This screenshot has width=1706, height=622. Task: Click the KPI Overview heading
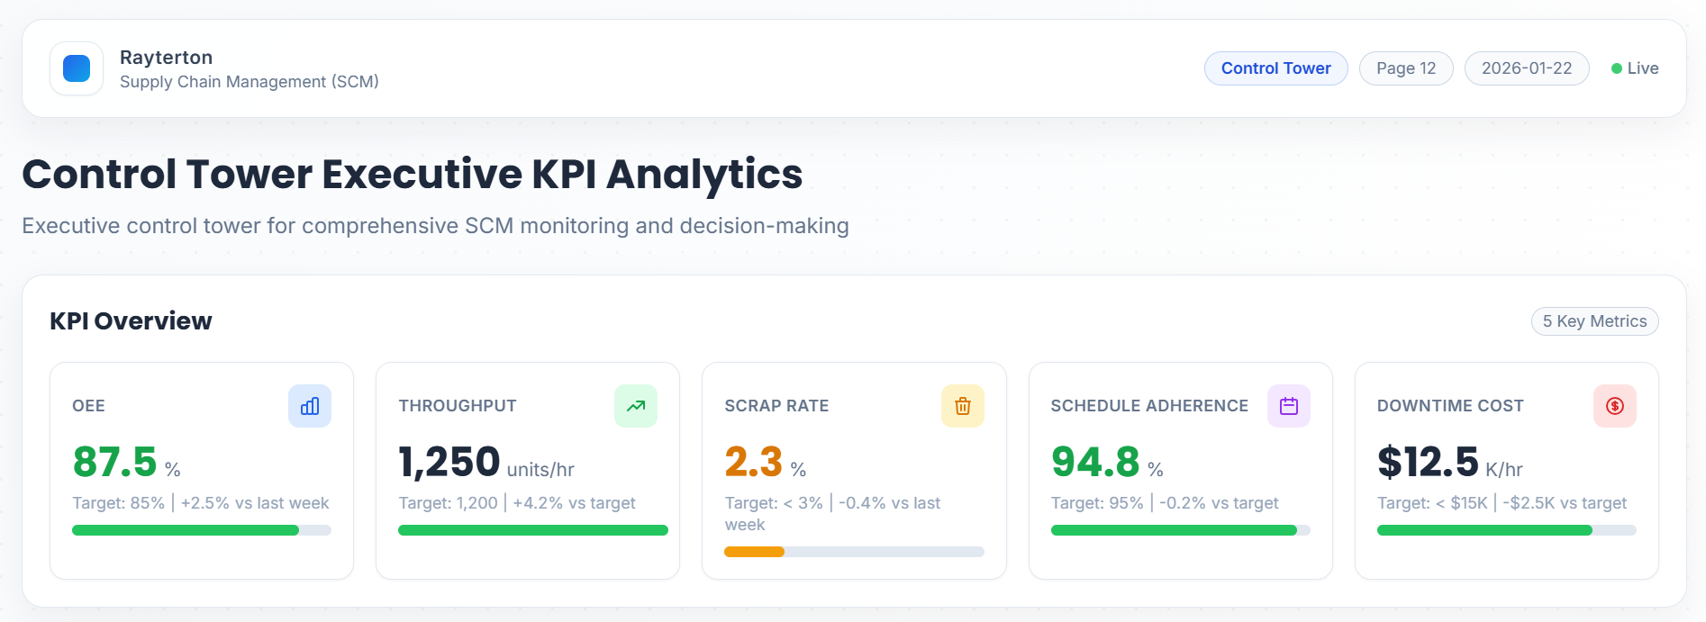[x=131, y=321]
